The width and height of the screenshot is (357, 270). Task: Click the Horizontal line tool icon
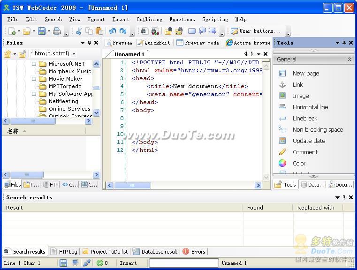(282, 106)
